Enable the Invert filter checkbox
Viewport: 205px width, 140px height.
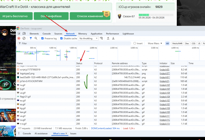tap(135, 43)
